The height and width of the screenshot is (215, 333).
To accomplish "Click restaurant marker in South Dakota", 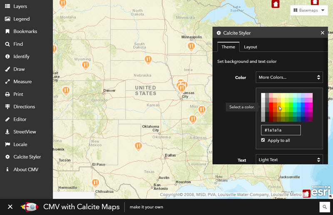I will click(x=148, y=59).
